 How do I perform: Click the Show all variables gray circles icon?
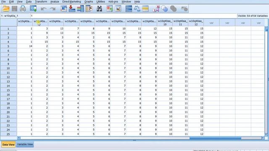coord(173,8)
